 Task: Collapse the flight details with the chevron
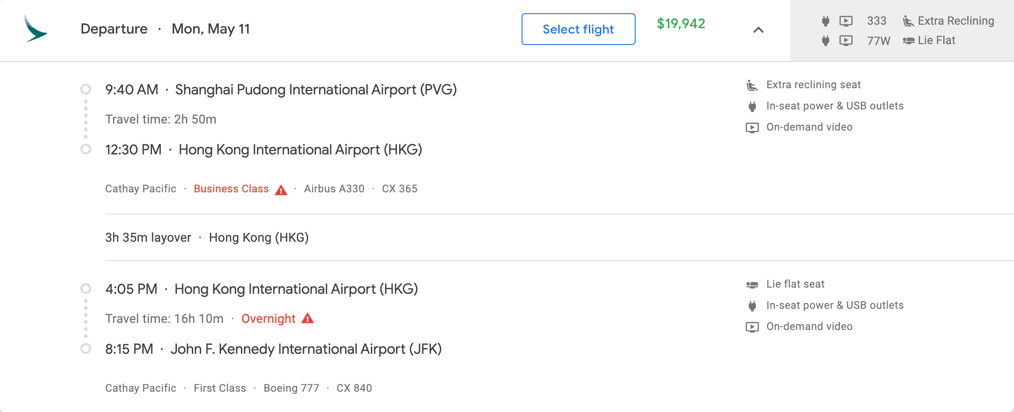coord(759,30)
